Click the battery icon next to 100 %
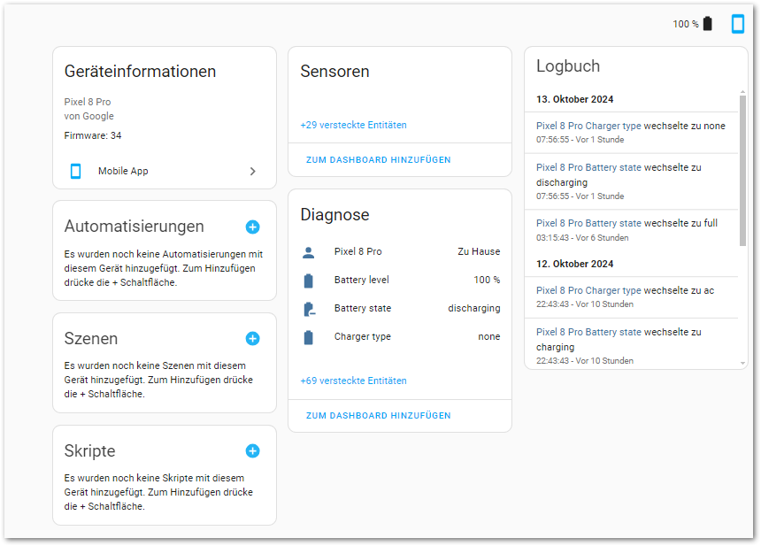 click(707, 24)
